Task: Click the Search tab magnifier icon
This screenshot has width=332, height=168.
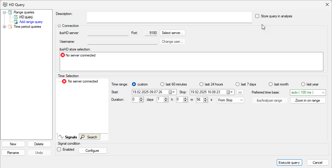Action: point(83,137)
